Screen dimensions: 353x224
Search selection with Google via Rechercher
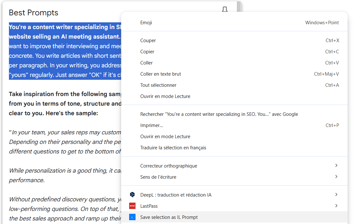click(x=234, y=114)
